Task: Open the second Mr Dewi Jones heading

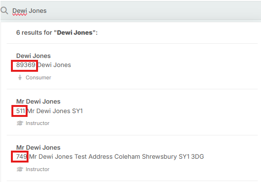Action: (39, 148)
